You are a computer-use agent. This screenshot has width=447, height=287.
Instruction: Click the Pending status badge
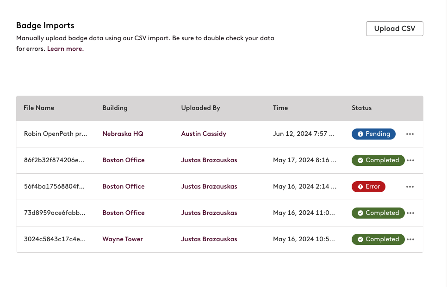373,134
